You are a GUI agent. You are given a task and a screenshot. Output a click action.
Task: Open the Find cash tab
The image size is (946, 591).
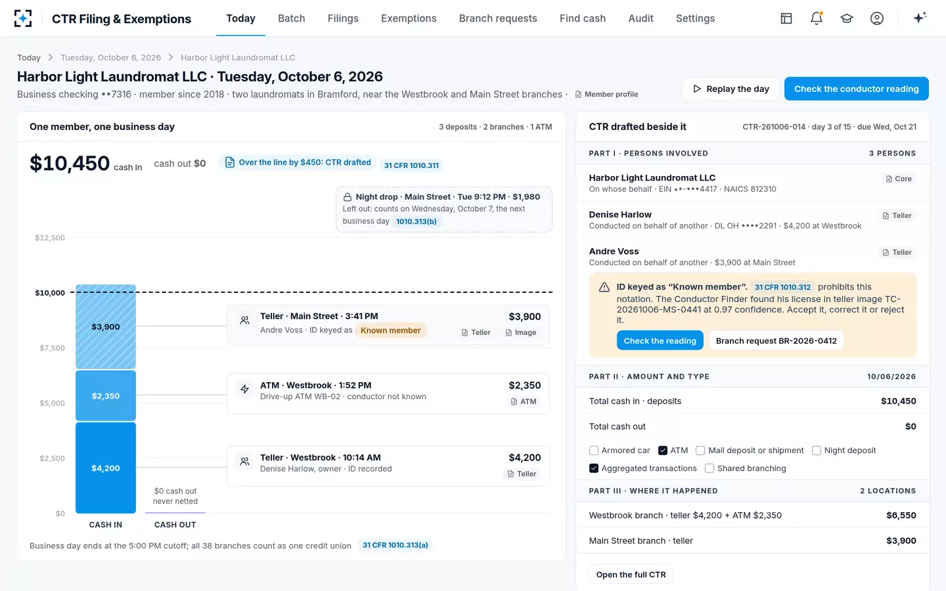(583, 18)
